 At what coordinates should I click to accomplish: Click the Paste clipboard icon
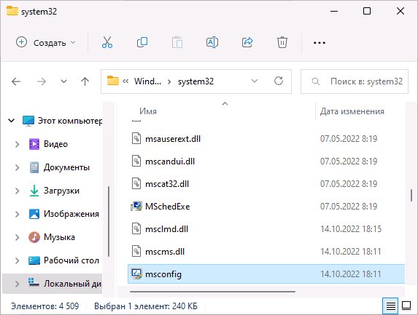177,42
